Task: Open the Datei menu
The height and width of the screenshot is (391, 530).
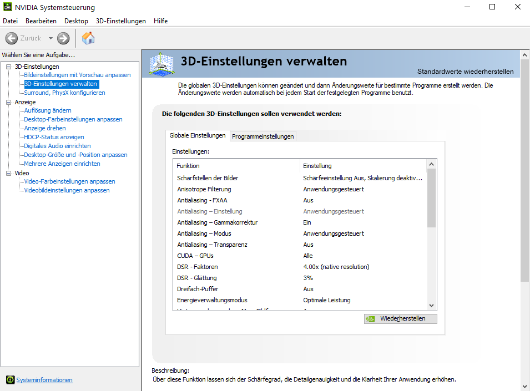Action: pyautogui.click(x=10, y=21)
